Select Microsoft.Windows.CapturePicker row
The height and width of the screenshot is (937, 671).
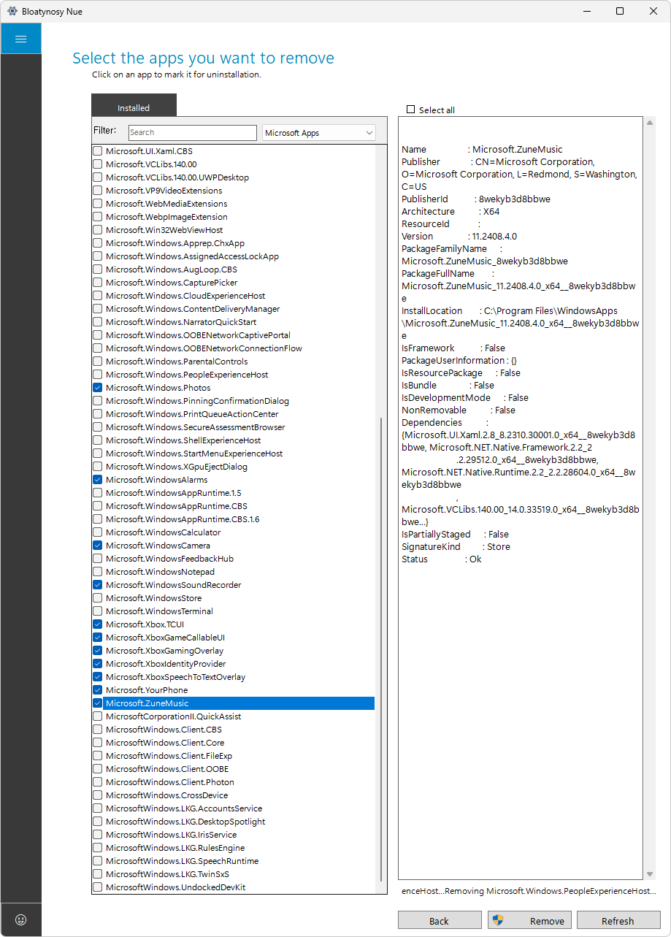pyautogui.click(x=233, y=283)
